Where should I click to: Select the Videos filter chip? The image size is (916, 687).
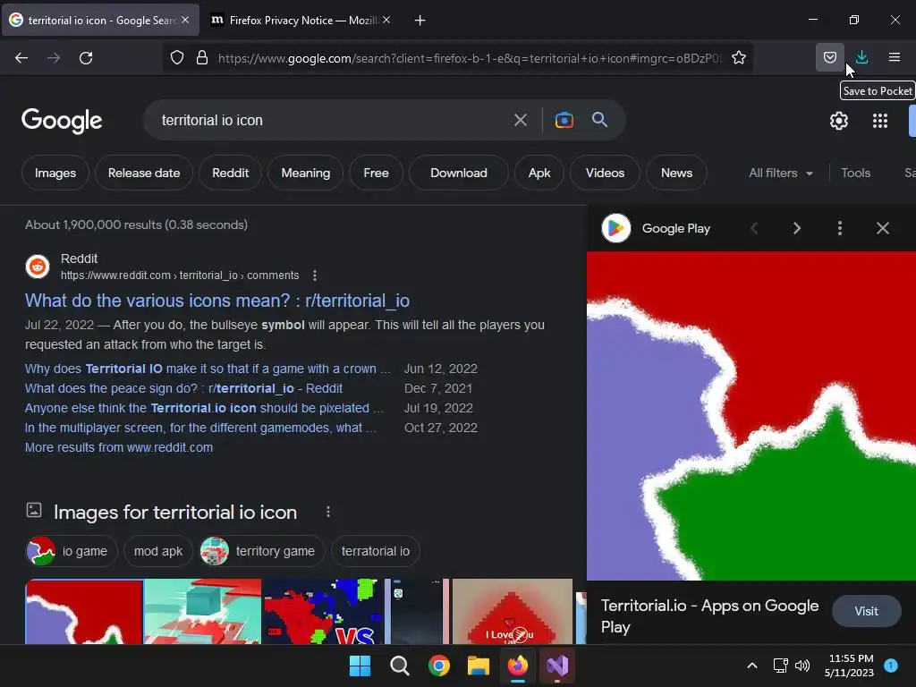tap(605, 173)
